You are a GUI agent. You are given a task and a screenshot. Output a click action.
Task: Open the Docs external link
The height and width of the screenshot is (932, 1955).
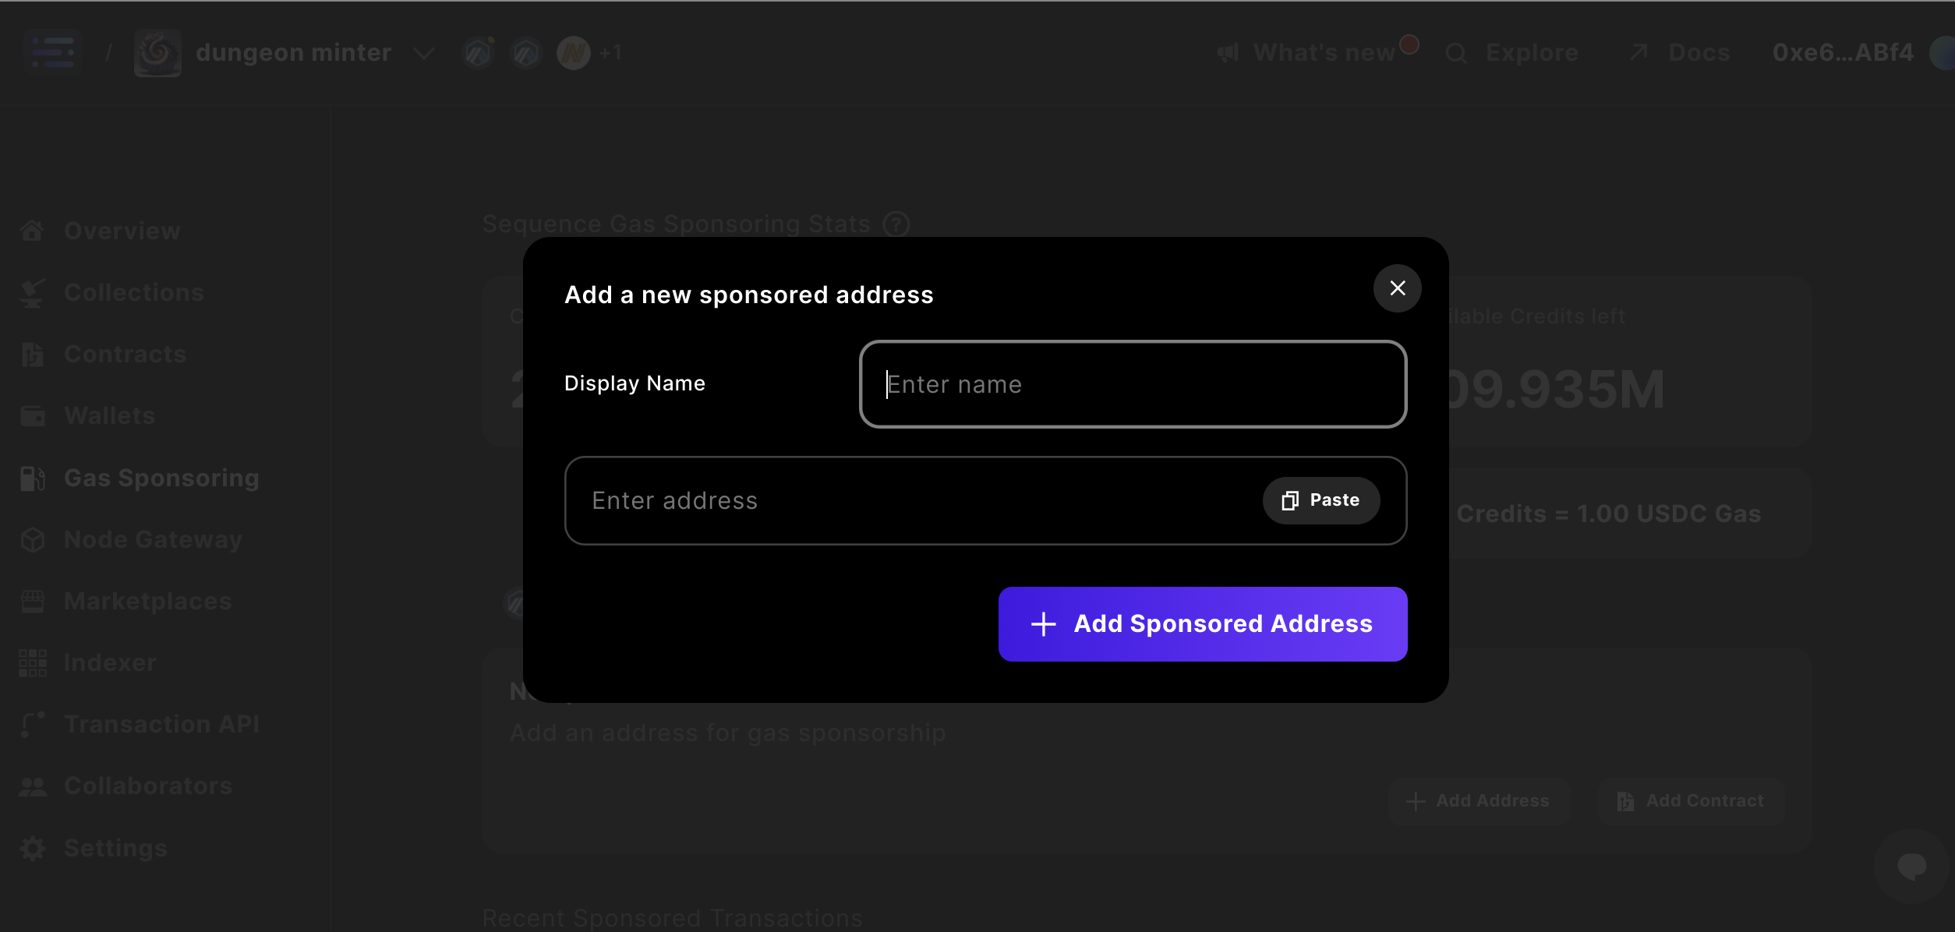1678,52
